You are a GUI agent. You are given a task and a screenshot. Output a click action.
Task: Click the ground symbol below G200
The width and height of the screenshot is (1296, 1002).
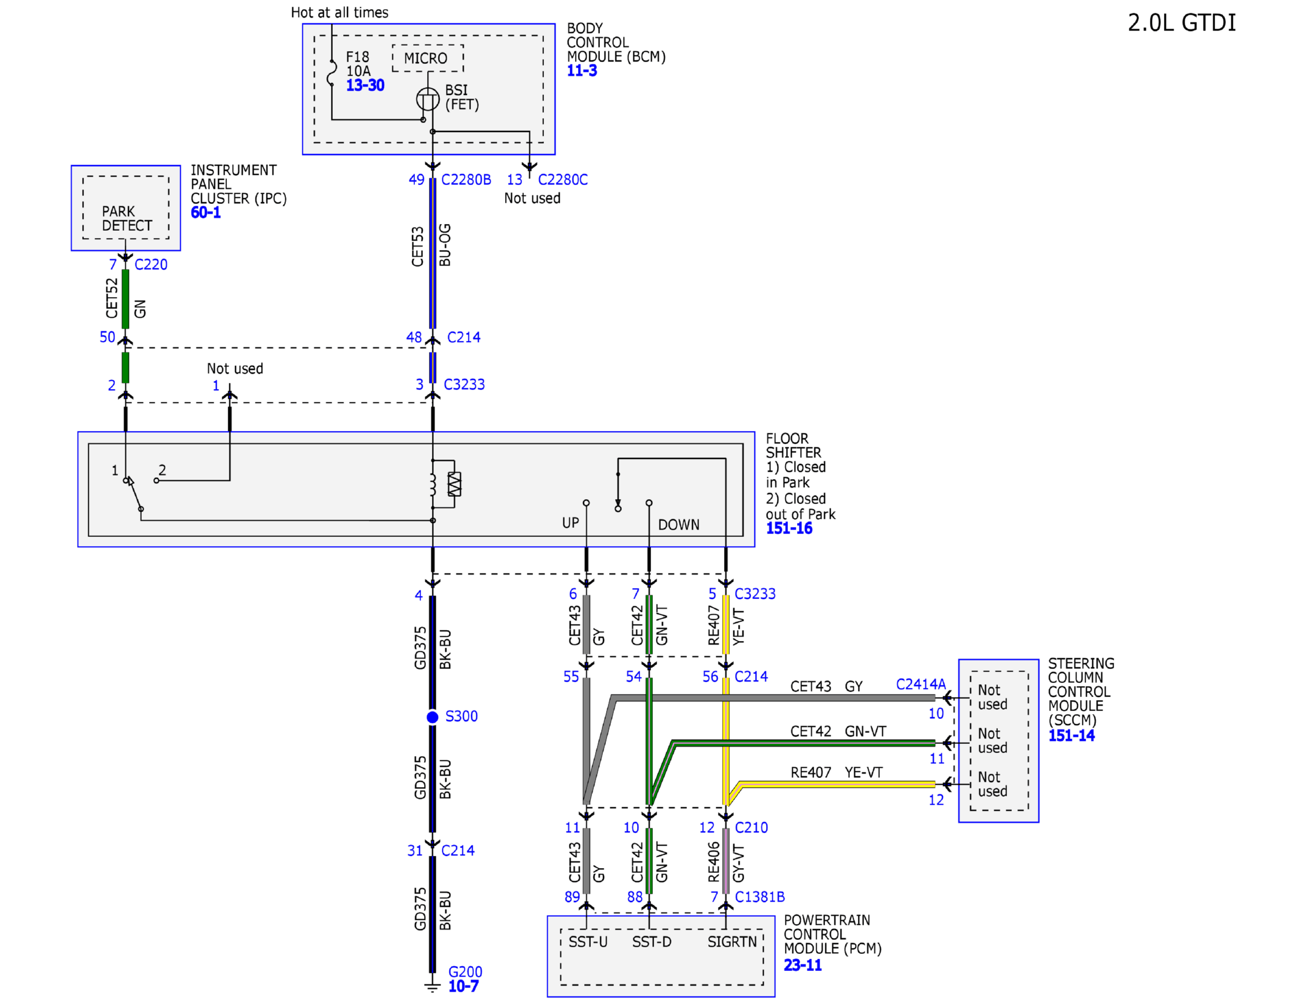[x=432, y=986]
